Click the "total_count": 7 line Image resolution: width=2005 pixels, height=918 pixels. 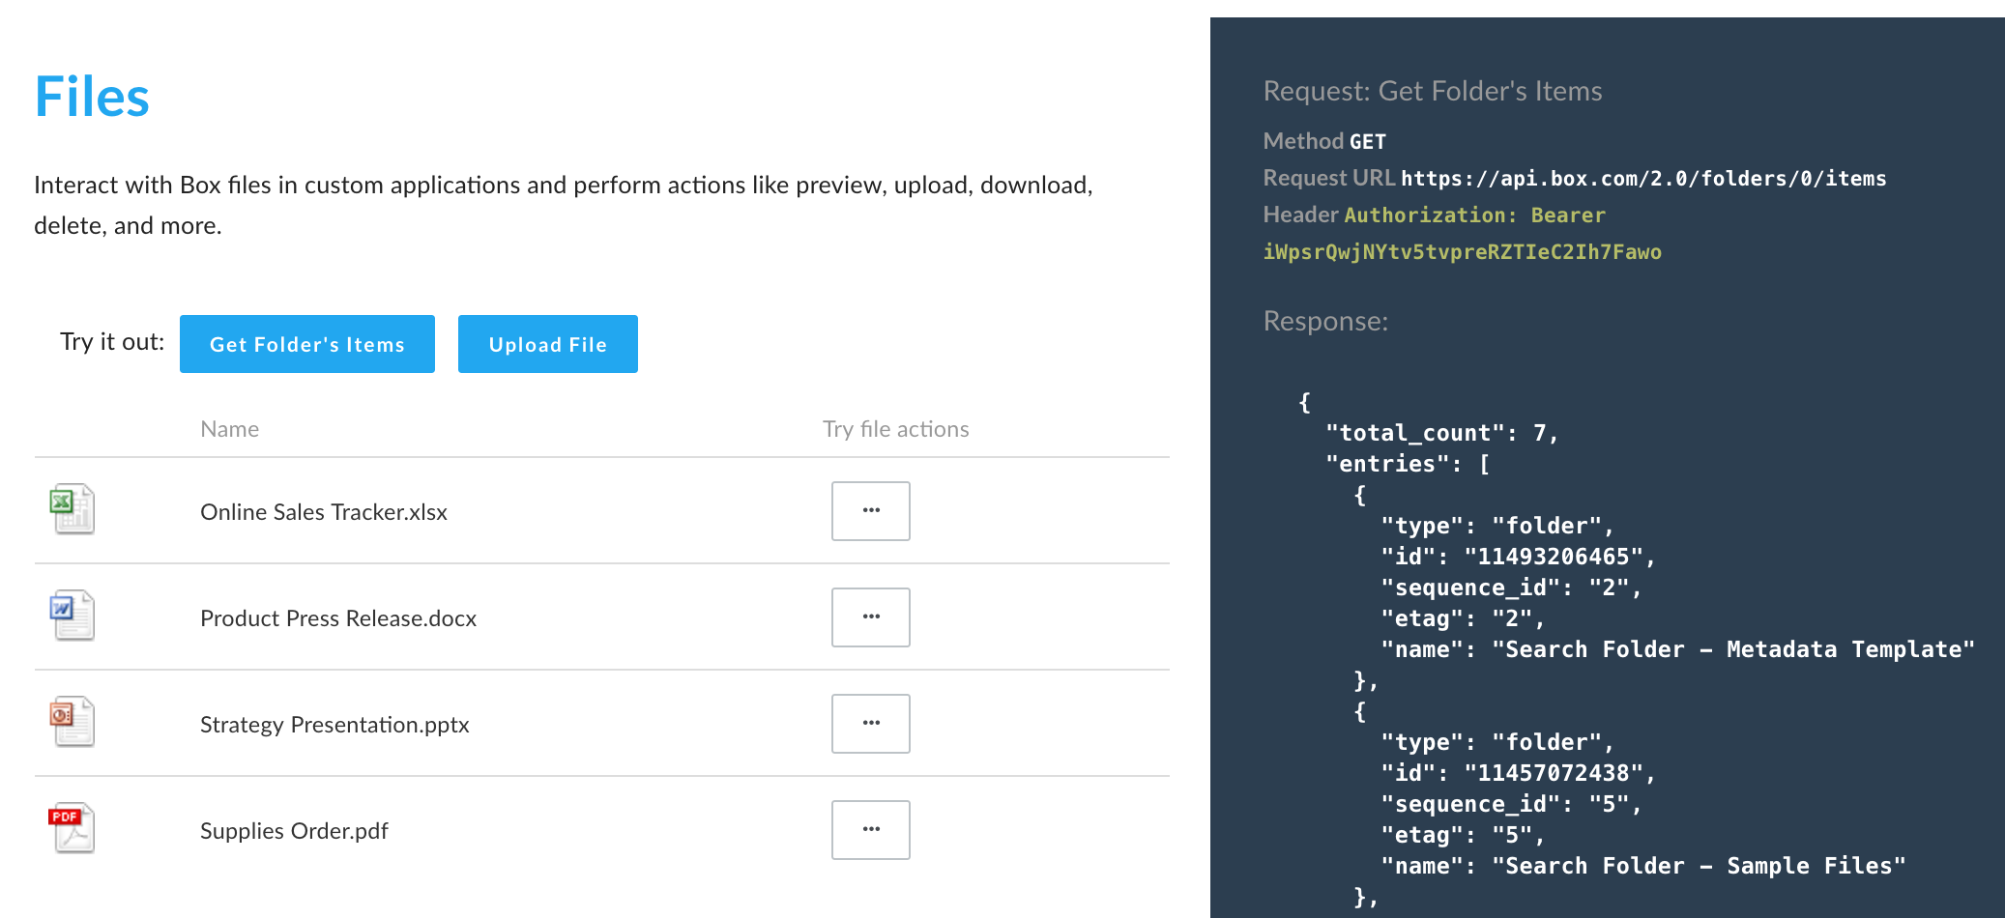click(1441, 433)
